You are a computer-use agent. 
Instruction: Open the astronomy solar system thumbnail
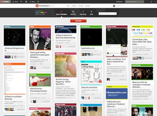15,37
